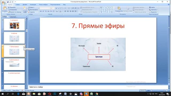This screenshot has height=96, width=171.
Task: Select the rectangle shape
Action: tap(107, 7)
